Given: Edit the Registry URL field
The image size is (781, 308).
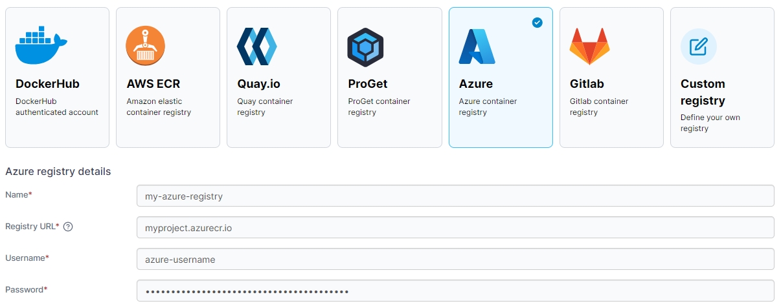Looking at the screenshot, I should (x=455, y=227).
